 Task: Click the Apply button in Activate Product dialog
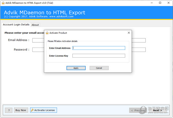point(76,68)
